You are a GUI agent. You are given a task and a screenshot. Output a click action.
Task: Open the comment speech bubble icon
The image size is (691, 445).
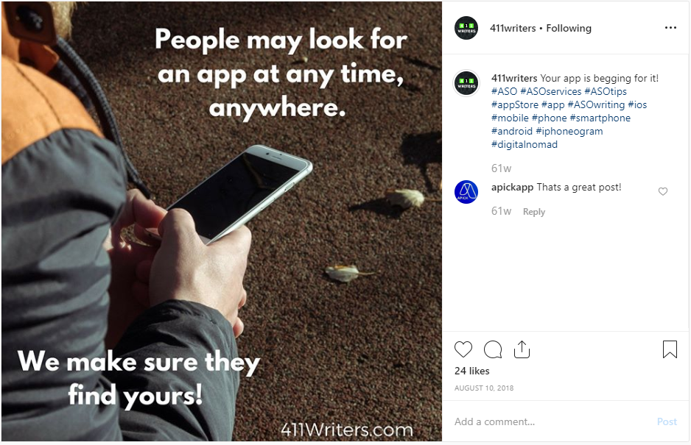(x=493, y=349)
